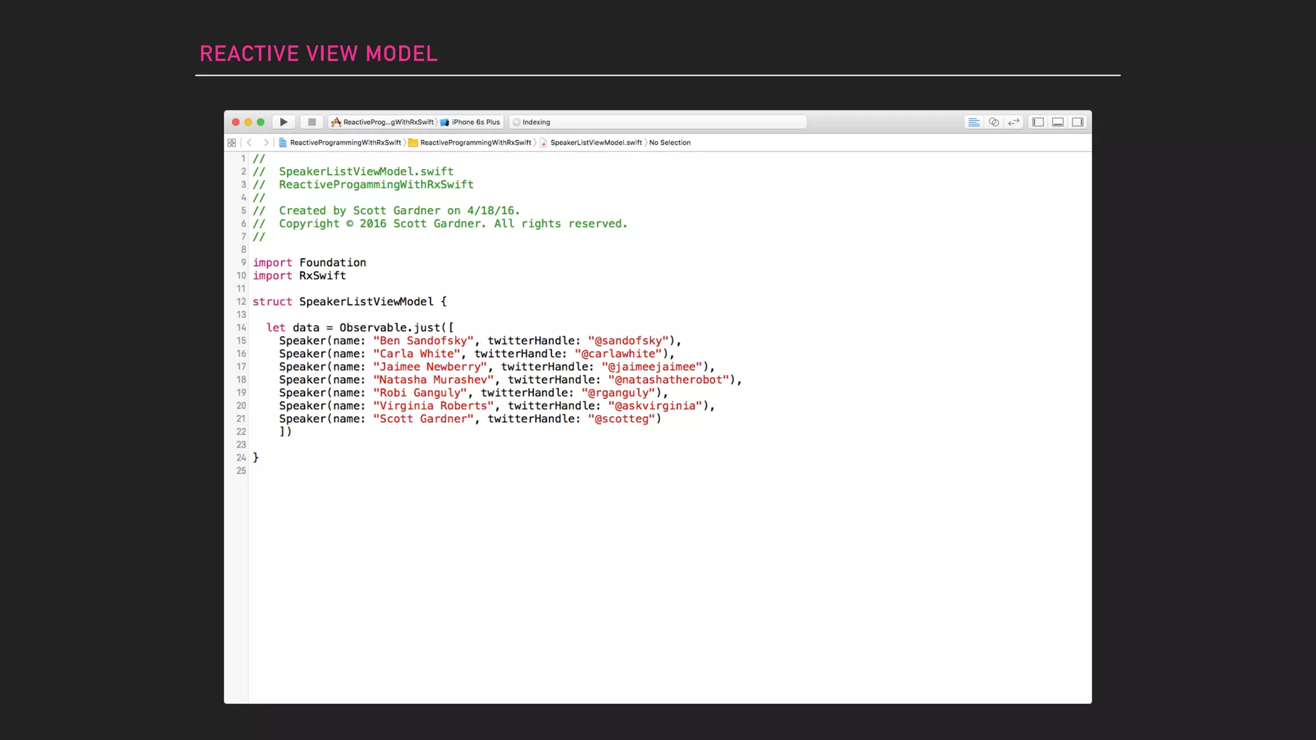Click line number 14 in the gutter
The width and height of the screenshot is (1316, 740).
coord(241,328)
